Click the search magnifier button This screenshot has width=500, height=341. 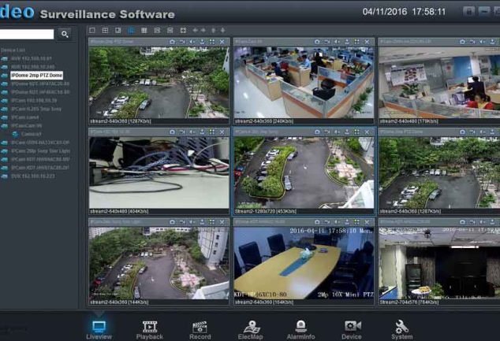tap(65, 34)
